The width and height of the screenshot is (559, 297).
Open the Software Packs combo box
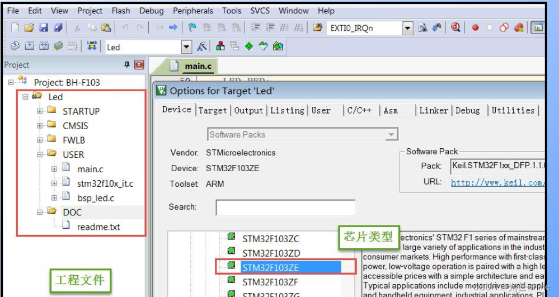coord(302,134)
